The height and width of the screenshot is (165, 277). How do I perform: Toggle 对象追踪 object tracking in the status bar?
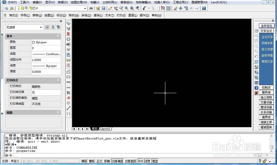point(130,161)
